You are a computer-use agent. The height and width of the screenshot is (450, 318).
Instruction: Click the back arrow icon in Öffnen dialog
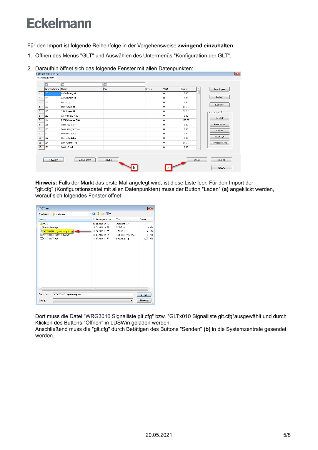click(x=93, y=214)
